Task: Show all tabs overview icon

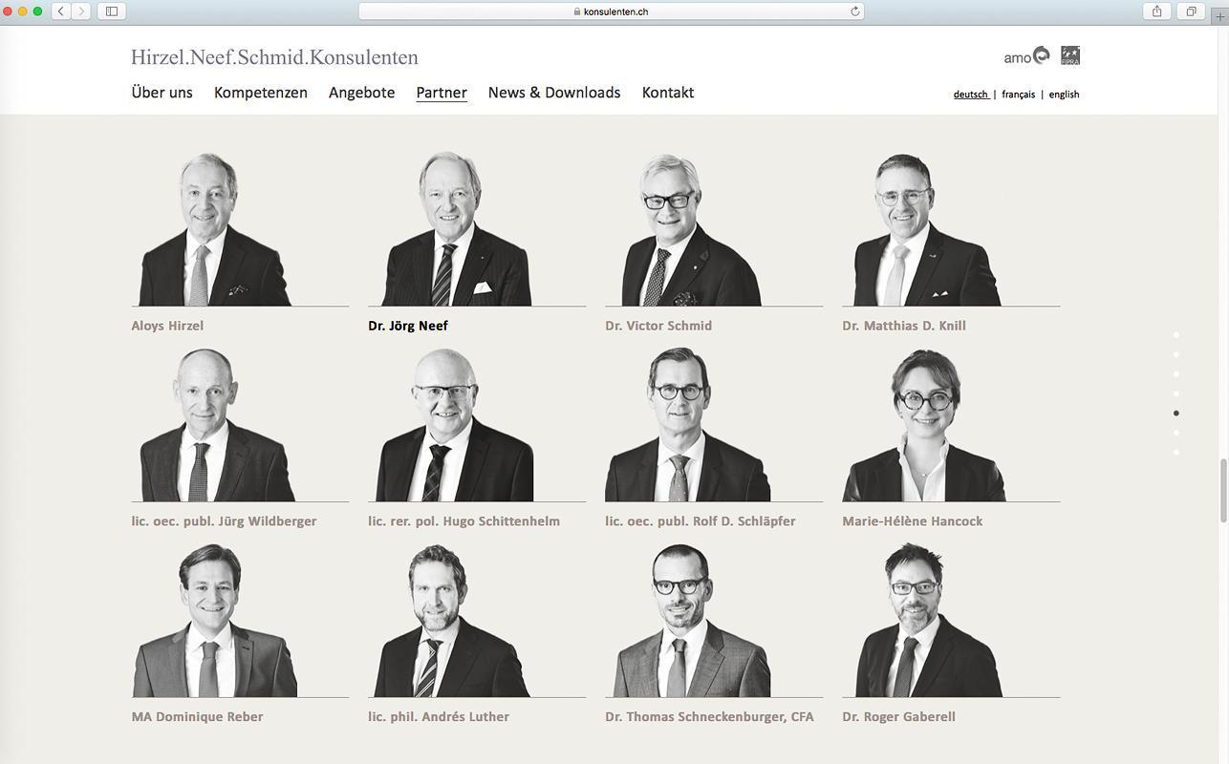Action: 1192,11
